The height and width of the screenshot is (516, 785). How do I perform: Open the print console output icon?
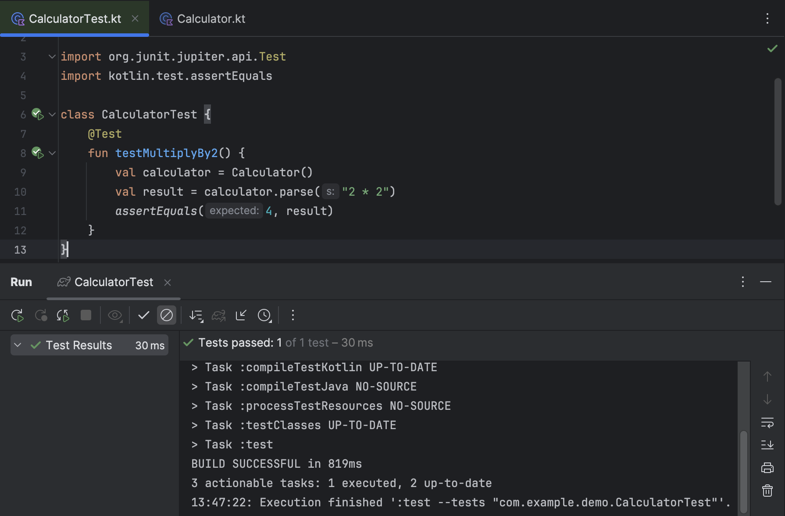click(x=767, y=466)
